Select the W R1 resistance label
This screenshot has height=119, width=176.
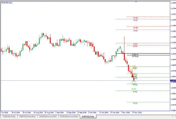click(x=135, y=47)
